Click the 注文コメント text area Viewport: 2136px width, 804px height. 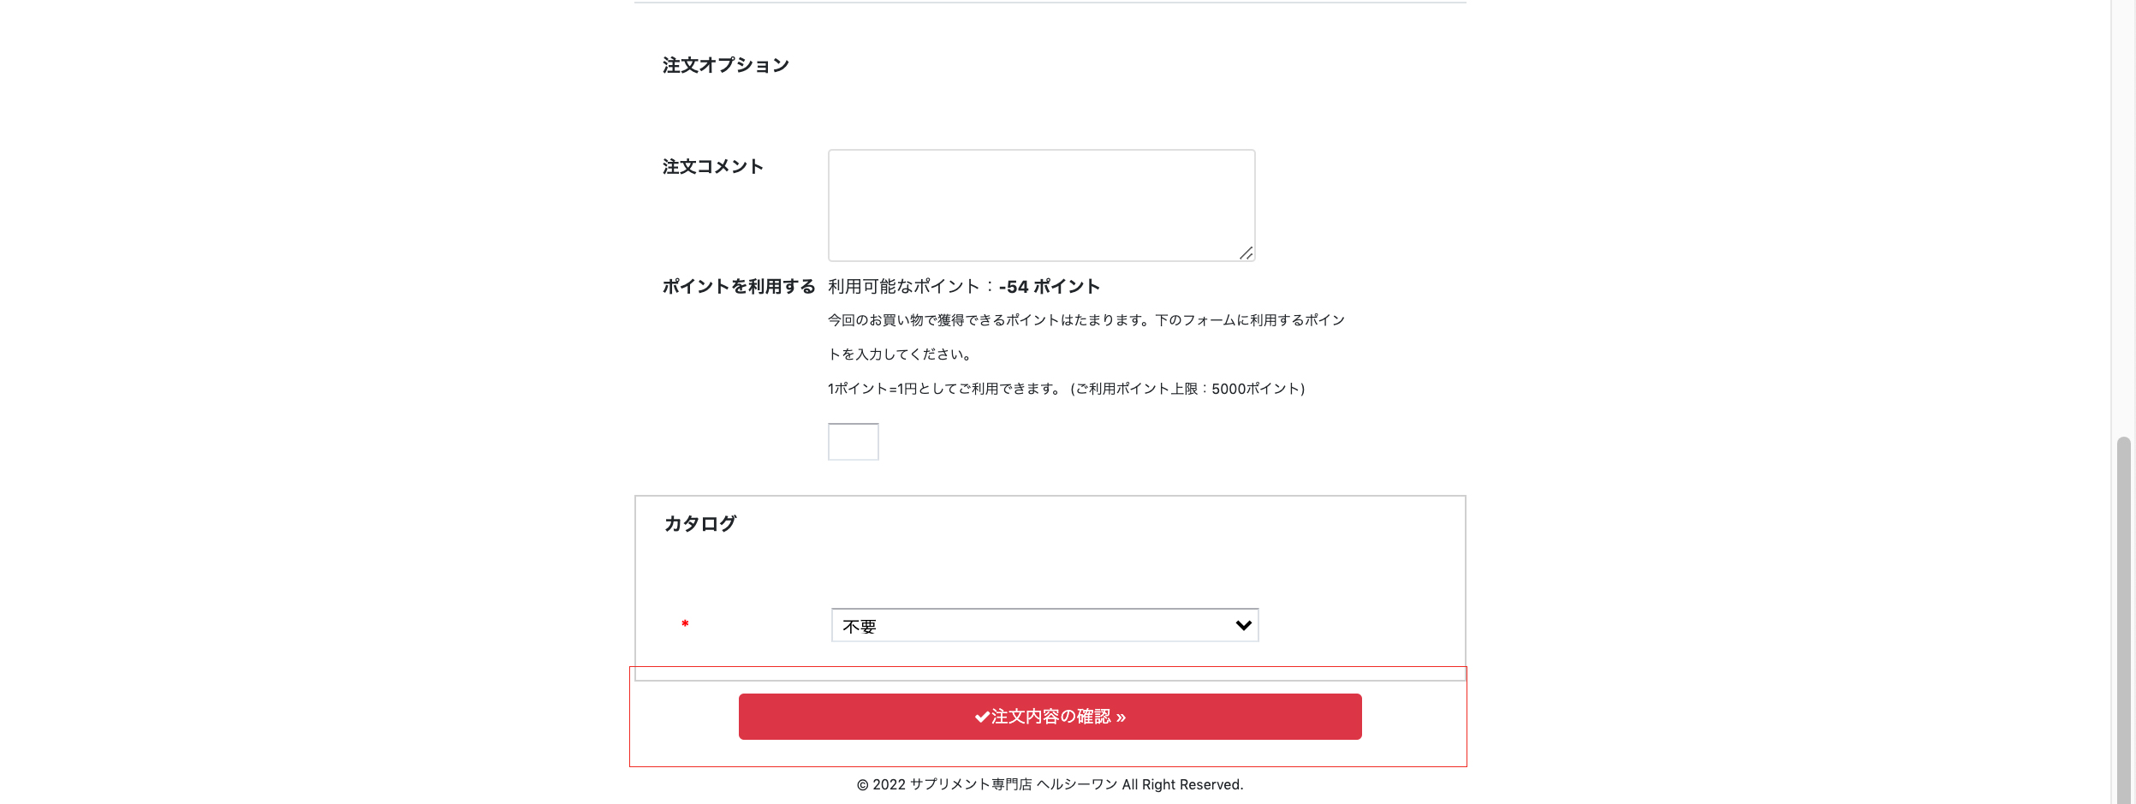1040,205
